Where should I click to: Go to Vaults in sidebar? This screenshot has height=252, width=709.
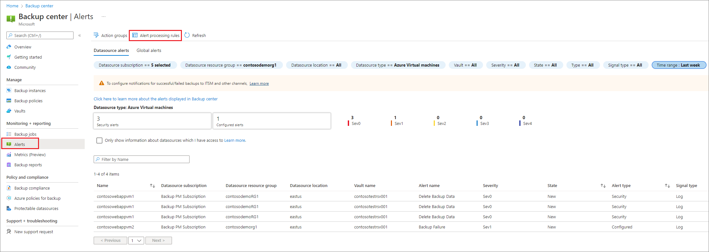click(x=20, y=111)
